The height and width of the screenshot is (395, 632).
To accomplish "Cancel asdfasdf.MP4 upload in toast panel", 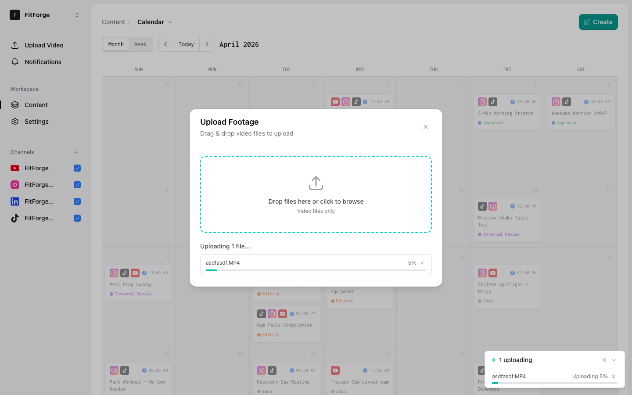I will (x=614, y=377).
